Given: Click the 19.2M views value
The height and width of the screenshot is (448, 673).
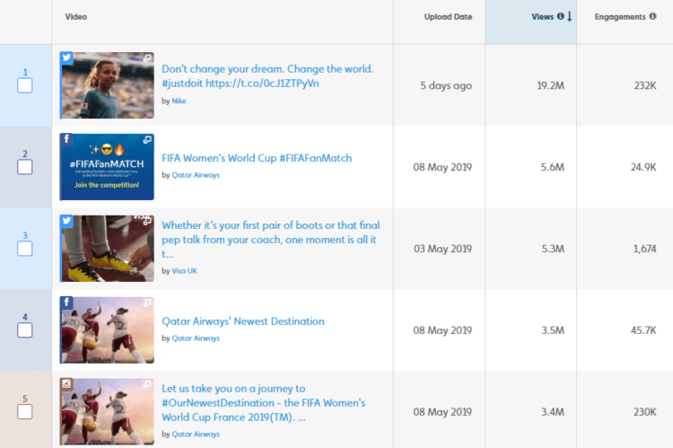Looking at the screenshot, I should (x=551, y=85).
